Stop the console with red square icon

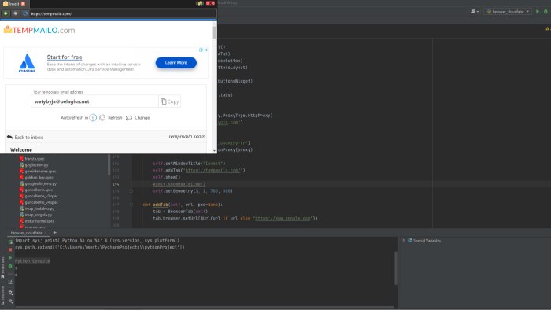(x=10, y=249)
